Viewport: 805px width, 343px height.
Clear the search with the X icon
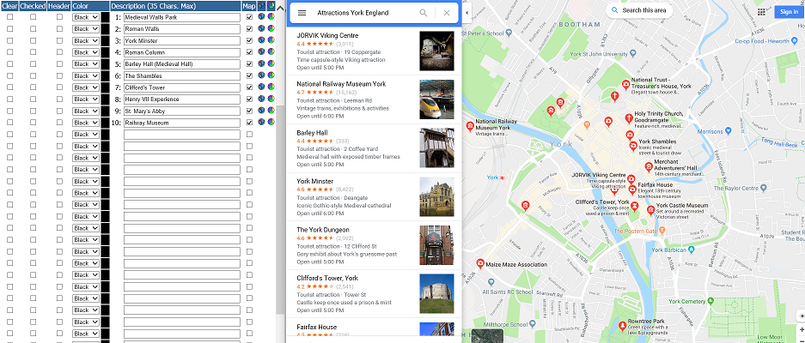(x=447, y=13)
